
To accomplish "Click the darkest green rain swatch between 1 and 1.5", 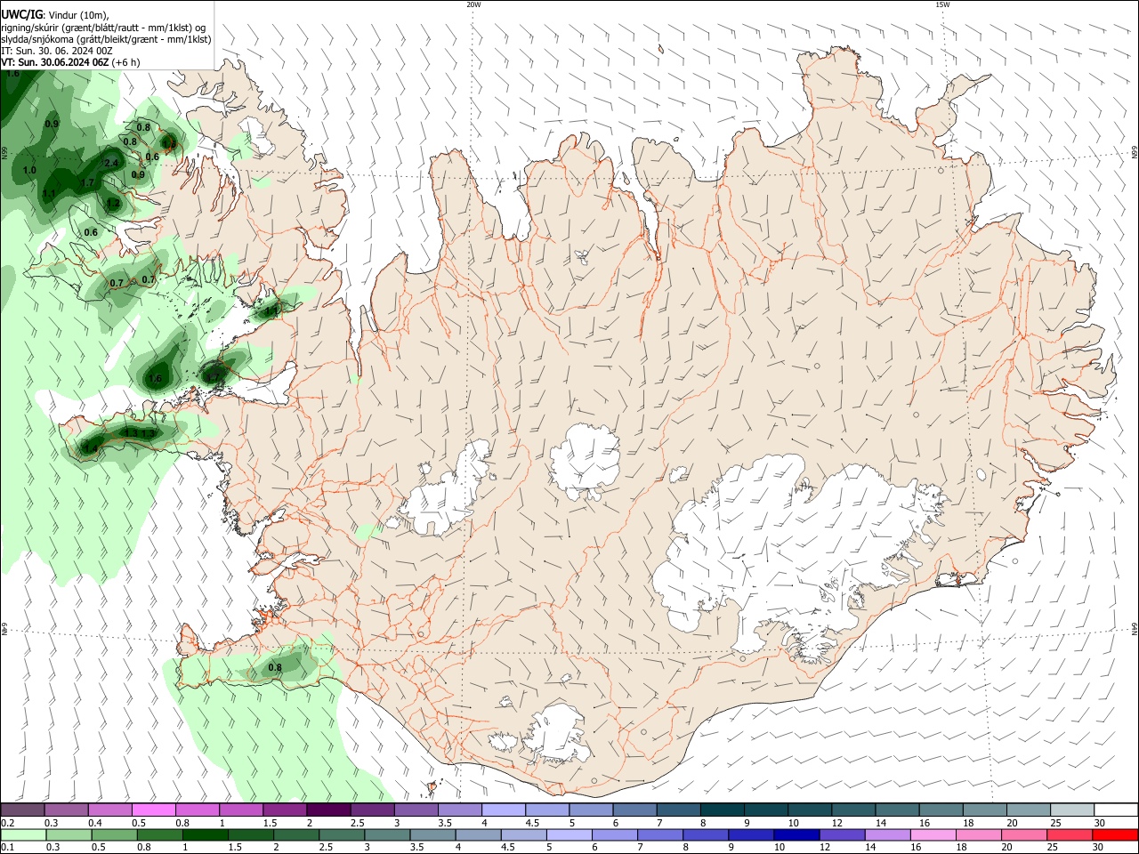I will (206, 835).
